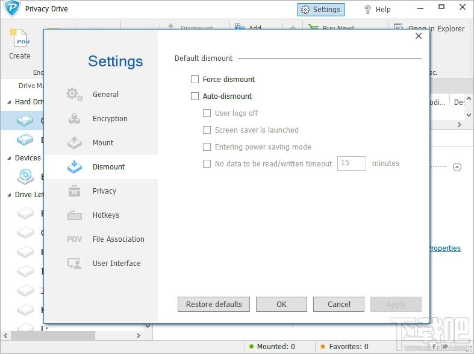This screenshot has height=354, width=474.
Task: Click the Privacy toolbox icon
Action: 74,191
